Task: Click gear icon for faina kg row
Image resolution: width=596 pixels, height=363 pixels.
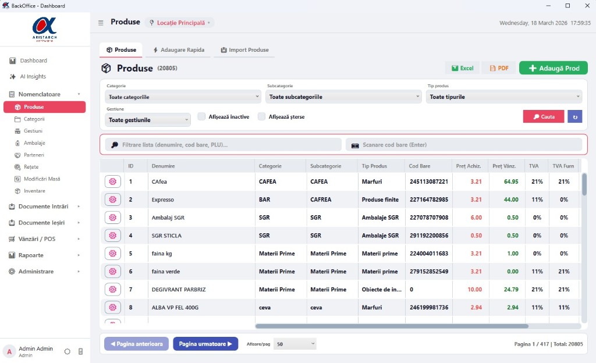Action: click(112, 253)
